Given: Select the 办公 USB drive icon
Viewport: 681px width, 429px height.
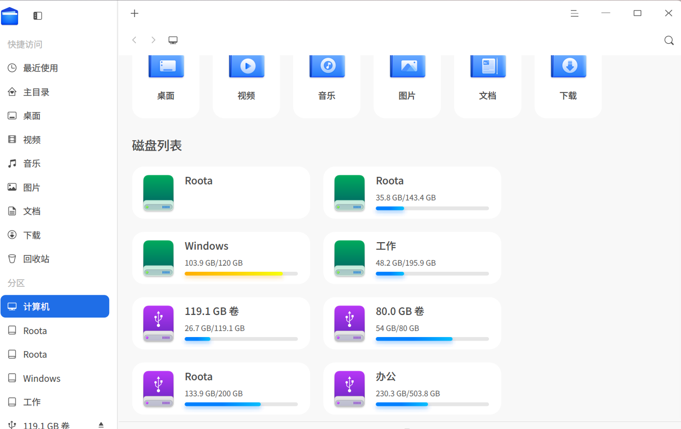Looking at the screenshot, I should tap(350, 389).
